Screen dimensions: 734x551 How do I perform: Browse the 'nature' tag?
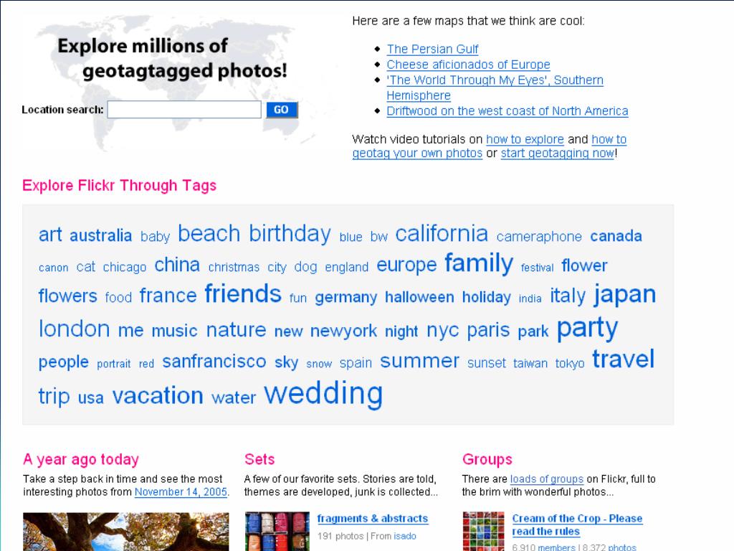click(x=236, y=330)
